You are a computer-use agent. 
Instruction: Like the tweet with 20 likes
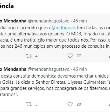[70, 104]
